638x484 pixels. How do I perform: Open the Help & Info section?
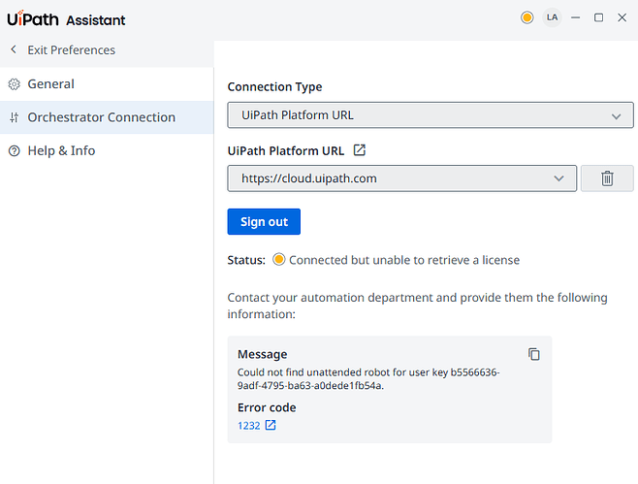point(107,151)
